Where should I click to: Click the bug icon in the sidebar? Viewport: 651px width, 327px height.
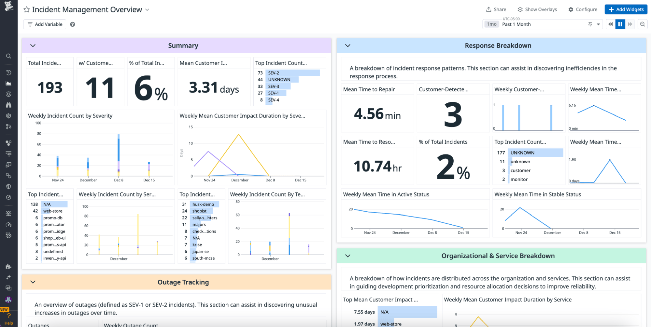9,214
